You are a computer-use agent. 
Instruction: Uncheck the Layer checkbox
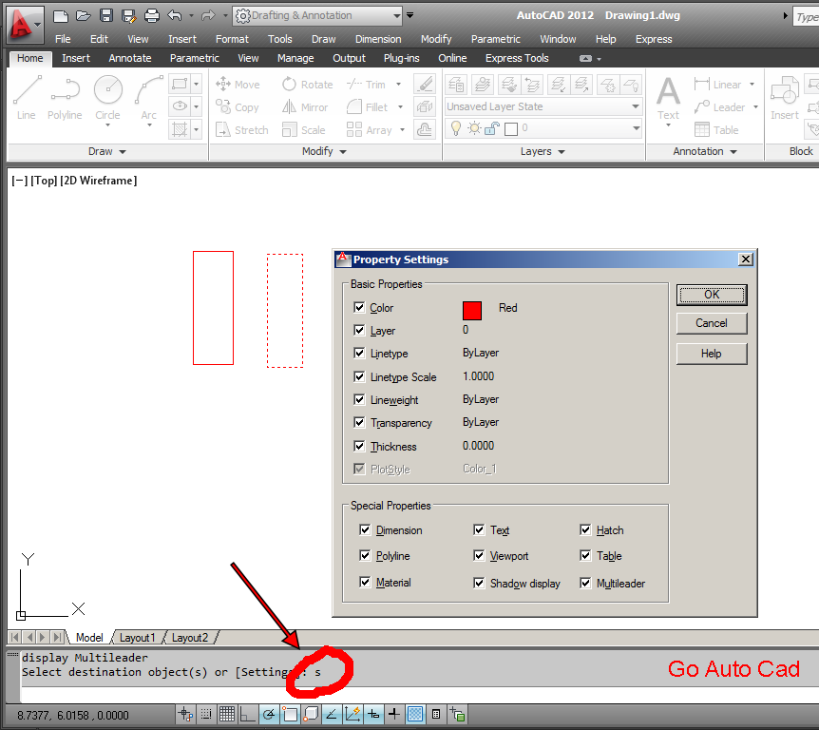(x=359, y=330)
